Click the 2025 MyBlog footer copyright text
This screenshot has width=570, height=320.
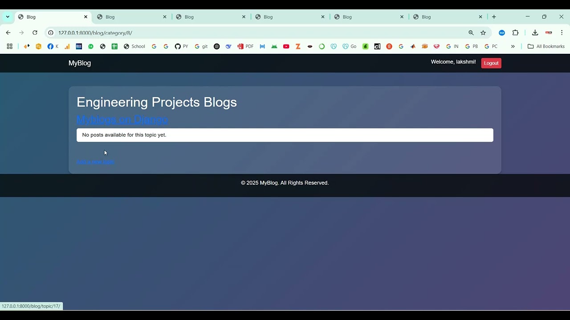tap(285, 183)
